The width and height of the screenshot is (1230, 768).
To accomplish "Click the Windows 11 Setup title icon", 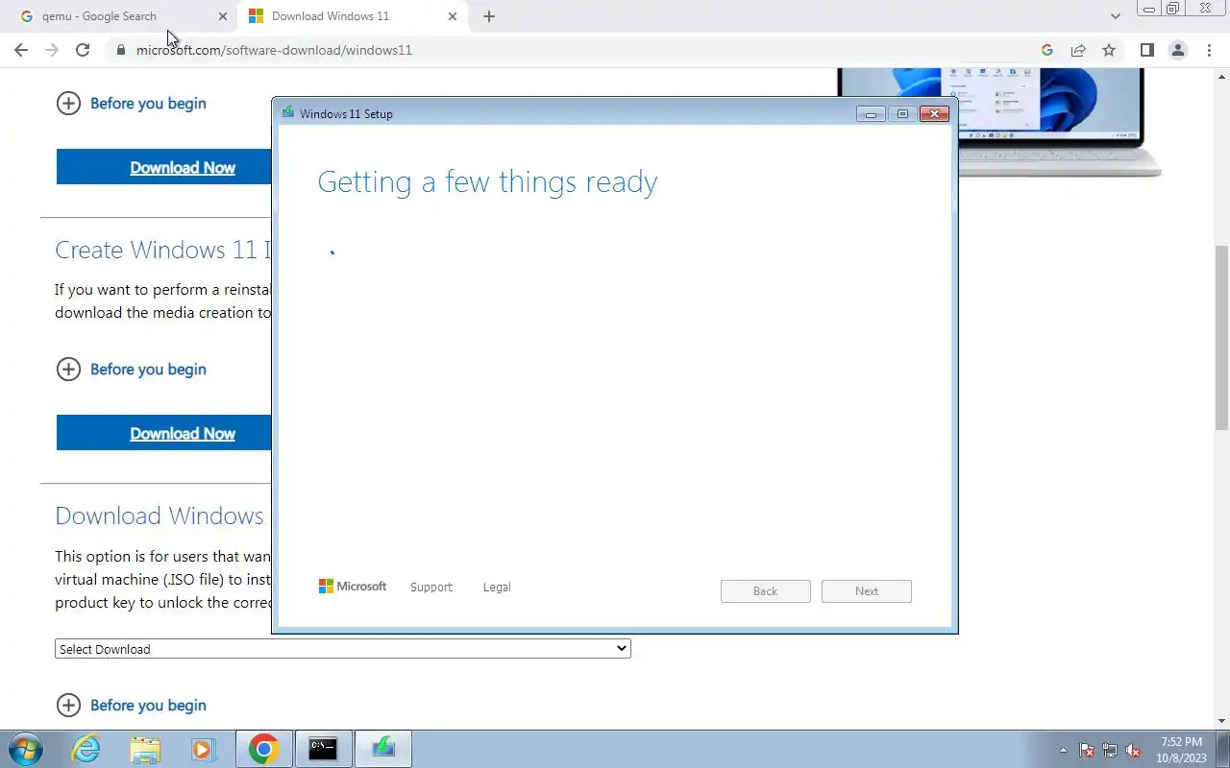I will click(x=287, y=113).
